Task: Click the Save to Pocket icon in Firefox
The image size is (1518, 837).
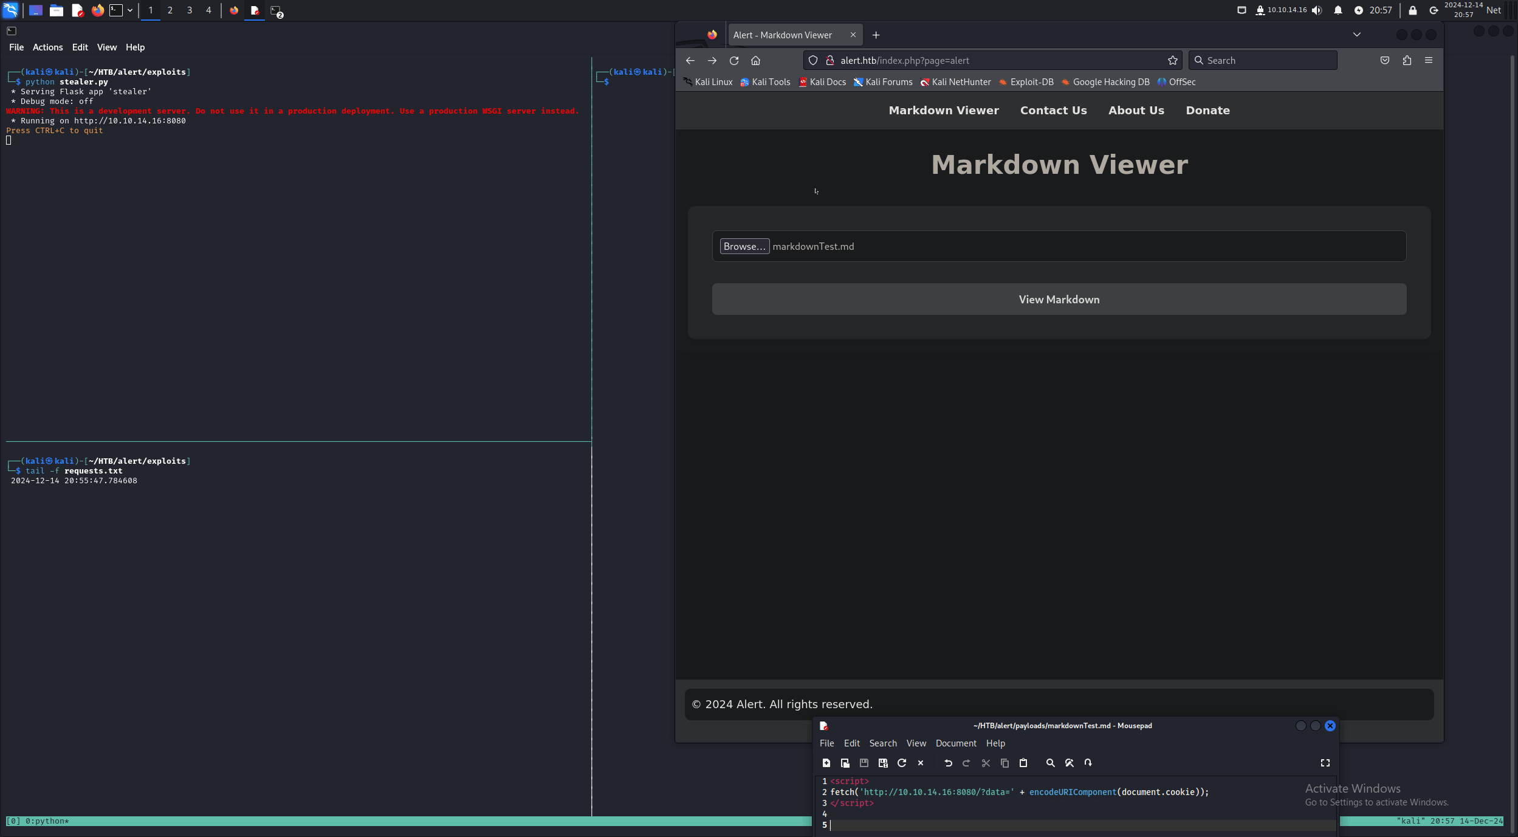Action: (1385, 60)
